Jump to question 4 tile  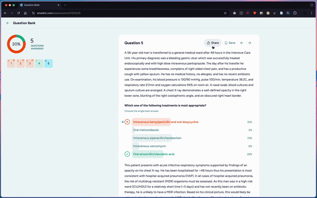point(39,63)
